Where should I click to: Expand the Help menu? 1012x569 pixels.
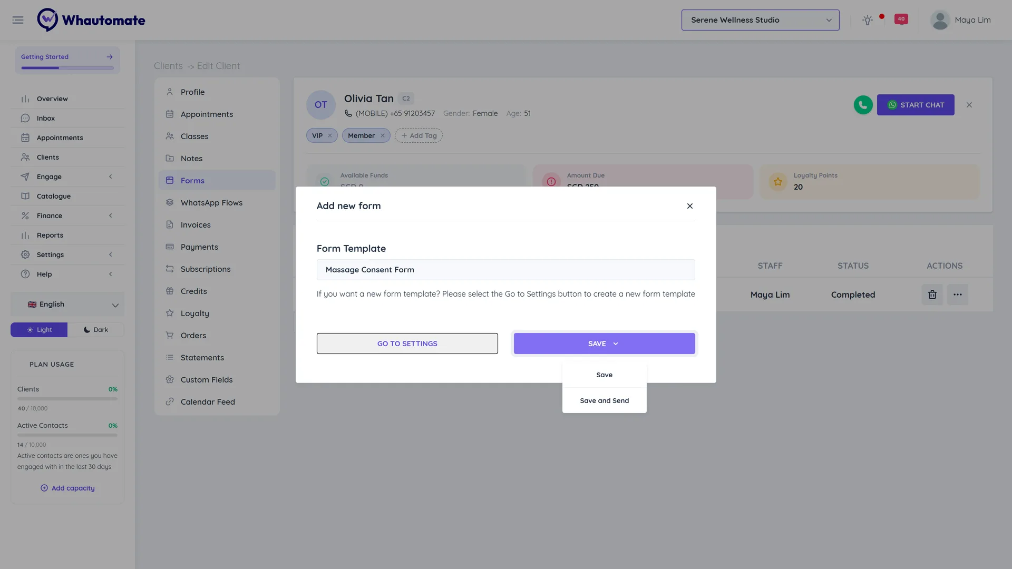point(67,274)
